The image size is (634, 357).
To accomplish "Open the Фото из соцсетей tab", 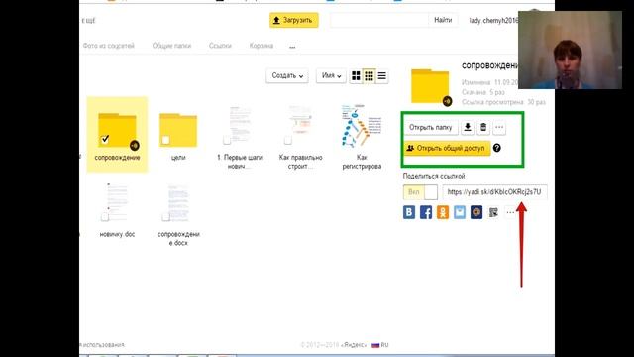I will (108, 46).
